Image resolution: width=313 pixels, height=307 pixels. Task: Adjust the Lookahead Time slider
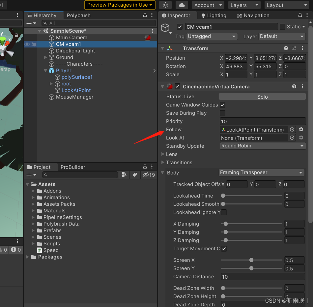point(251,196)
